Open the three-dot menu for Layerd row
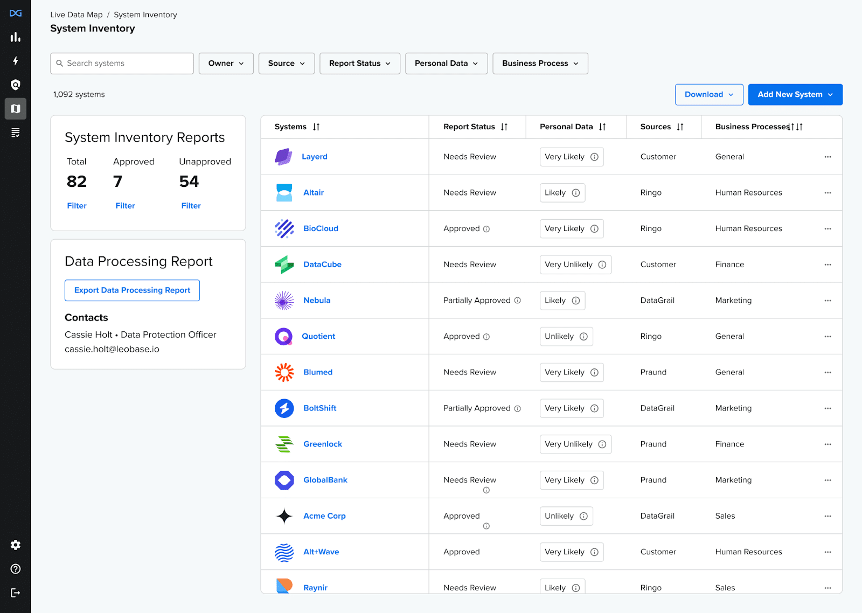This screenshot has width=862, height=613. (x=828, y=157)
